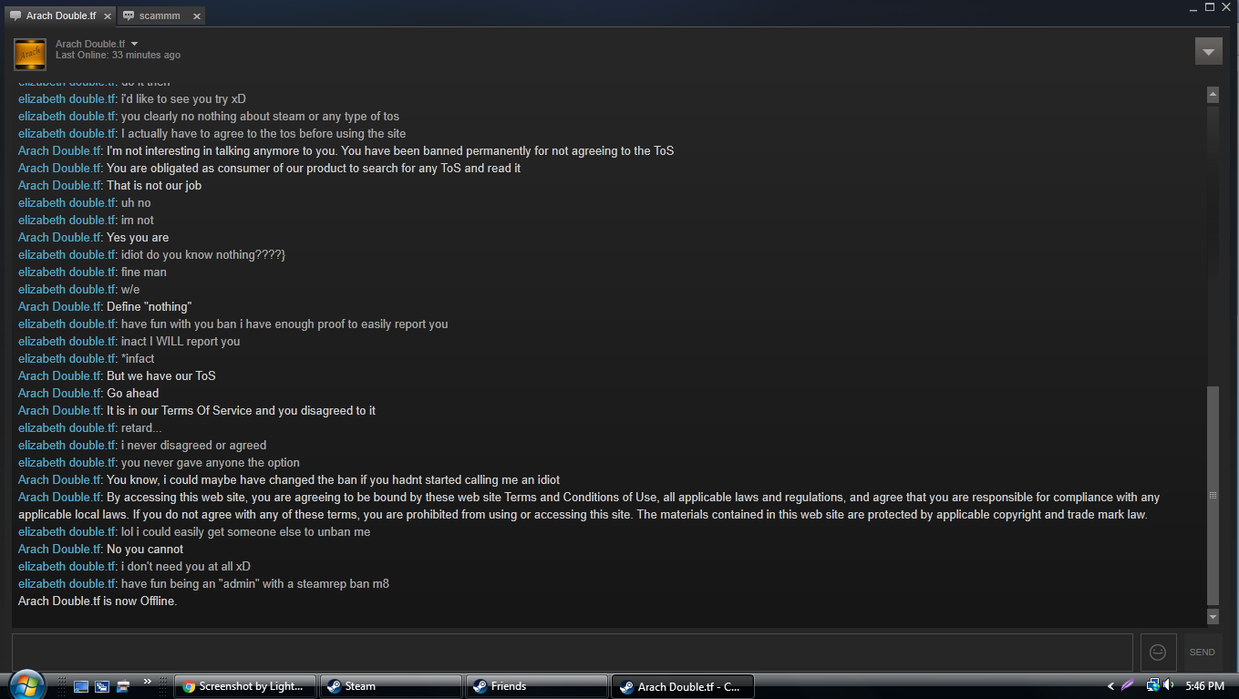
Task: Expand hidden quick launch items chevron
Action: tap(147, 681)
